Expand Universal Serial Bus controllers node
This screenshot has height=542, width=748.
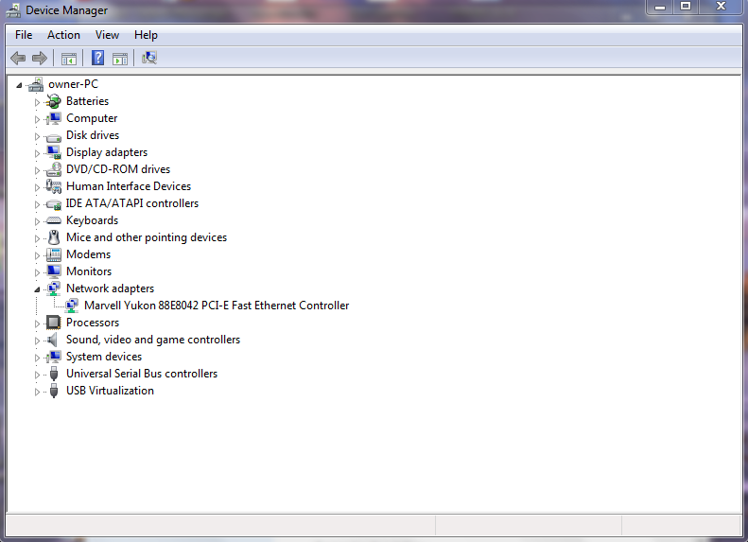point(37,375)
